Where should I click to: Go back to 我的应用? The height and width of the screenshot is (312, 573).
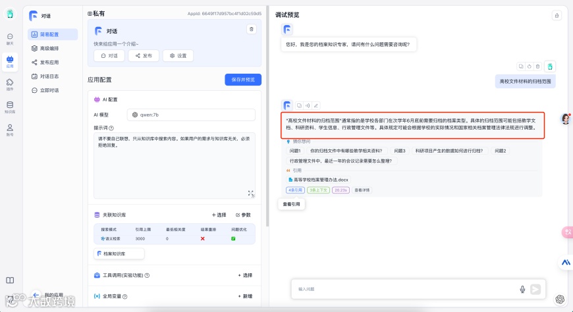48,295
